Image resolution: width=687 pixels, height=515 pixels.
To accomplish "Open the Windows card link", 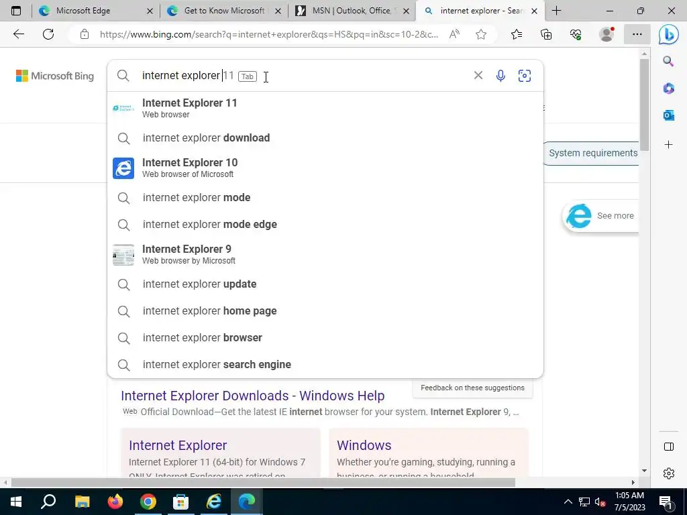I will (x=364, y=445).
